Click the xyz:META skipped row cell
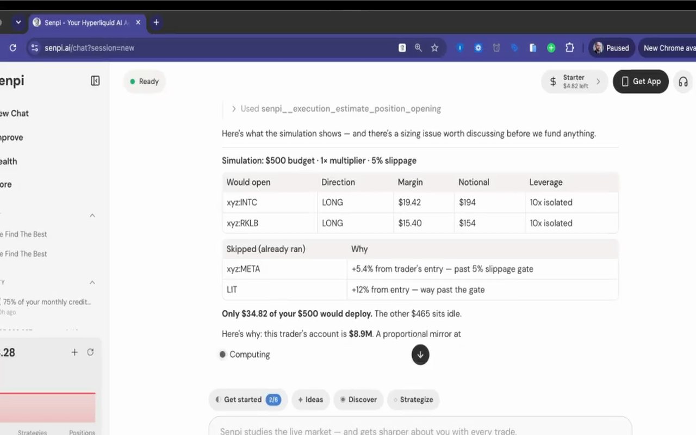 [284, 269]
